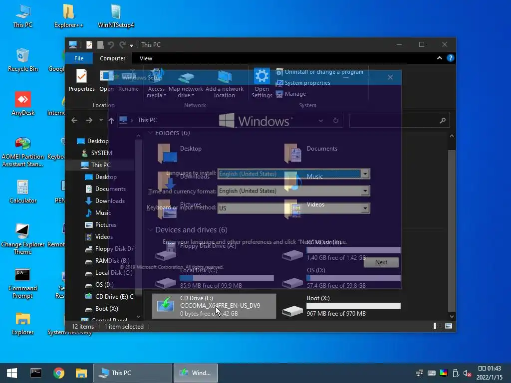Go back with navigation arrow
511x383 pixels.
(74, 120)
